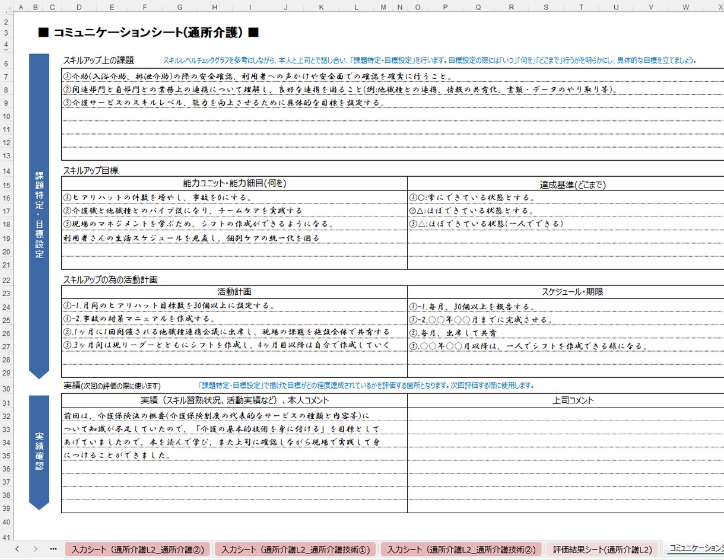Select cell starting 前回は、介護保険法の概要
Image resolution: width=724 pixels, height=560 pixels.
pyautogui.click(x=234, y=416)
